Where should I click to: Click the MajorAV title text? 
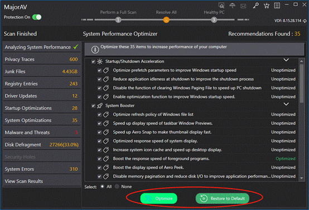pos(16,7)
